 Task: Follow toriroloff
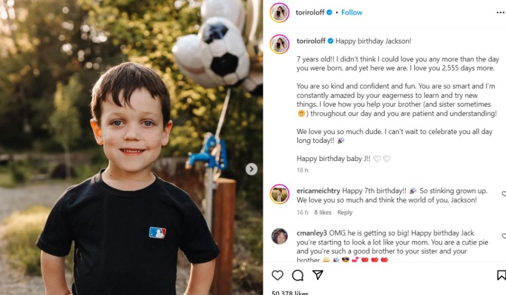[x=352, y=12]
